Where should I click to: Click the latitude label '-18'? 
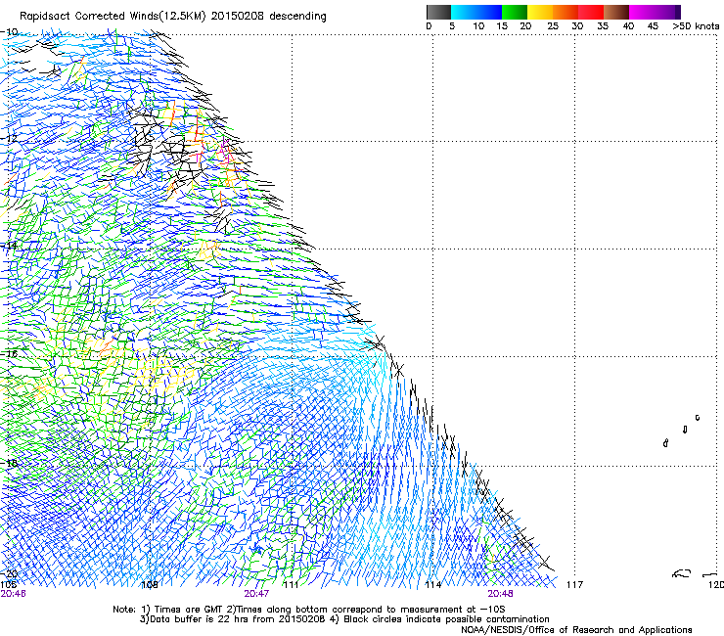coord(9,463)
